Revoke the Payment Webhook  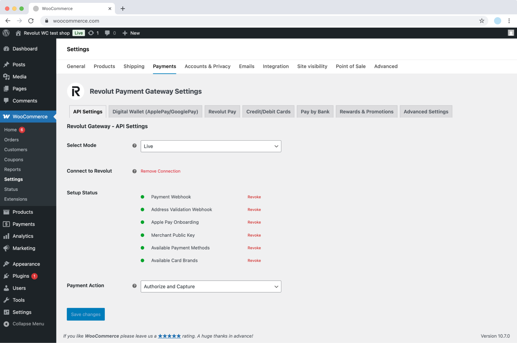point(254,197)
